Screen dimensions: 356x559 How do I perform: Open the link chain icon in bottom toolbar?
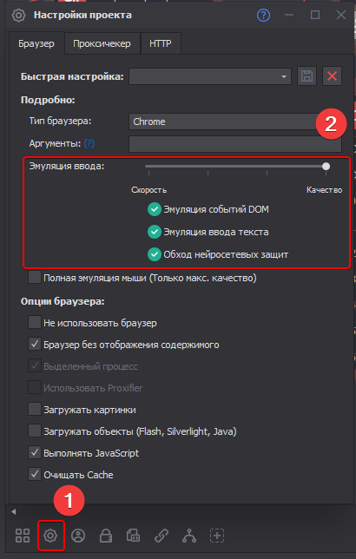point(162,536)
